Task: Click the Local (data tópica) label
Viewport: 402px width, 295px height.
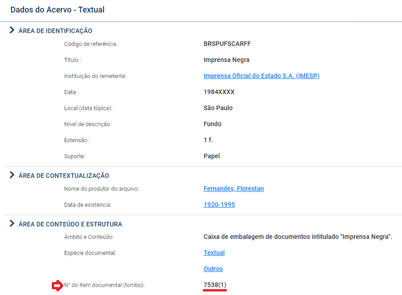Action: click(88, 108)
